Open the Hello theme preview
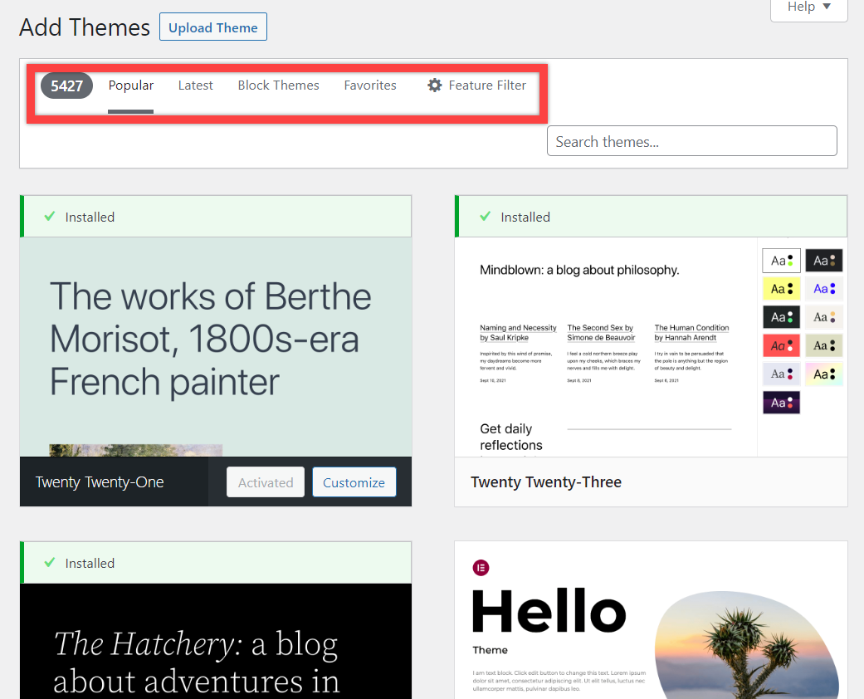864x699 pixels. pos(651,620)
